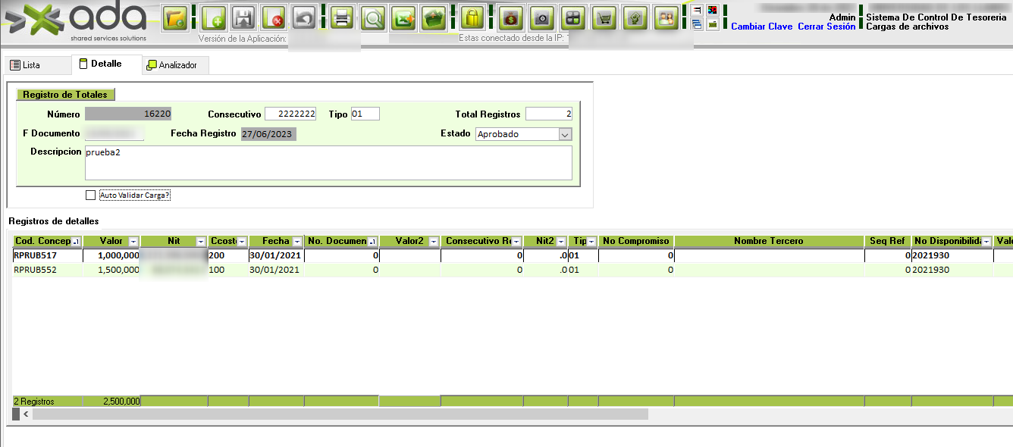
Task: Click the save floppy disk icon
Action: tap(243, 18)
